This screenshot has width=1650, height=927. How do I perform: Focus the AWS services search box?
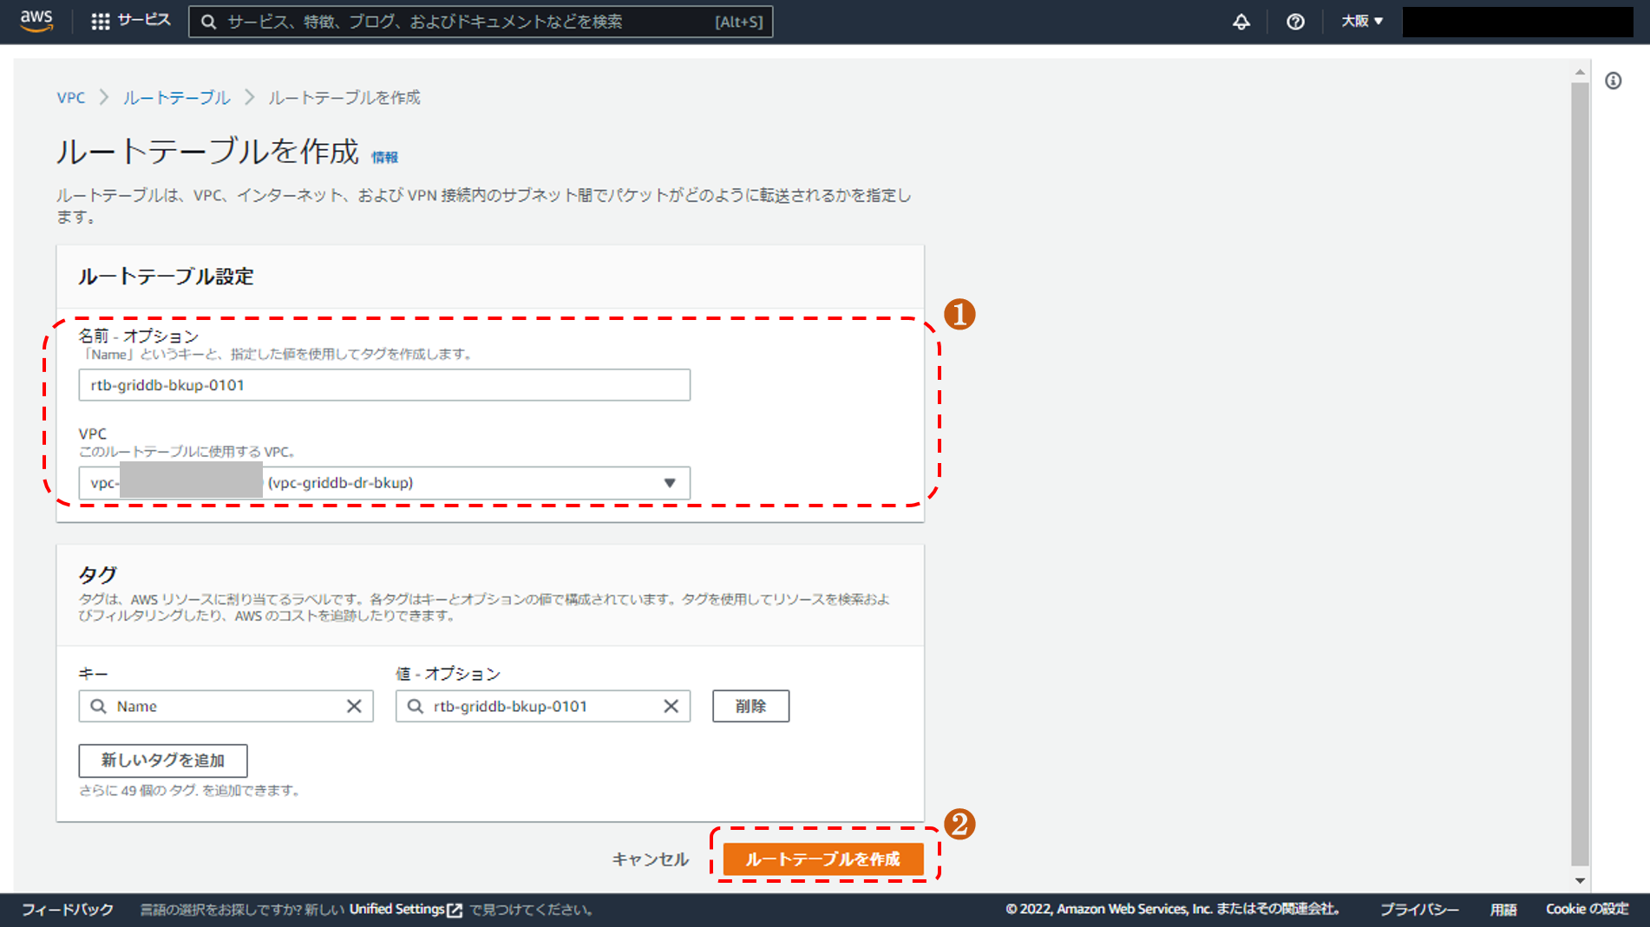pos(468,22)
